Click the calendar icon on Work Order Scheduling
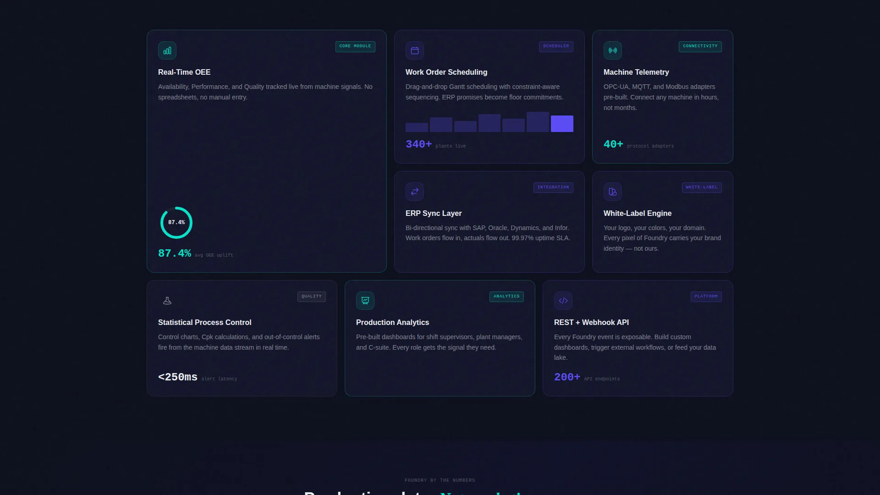 coord(415,50)
